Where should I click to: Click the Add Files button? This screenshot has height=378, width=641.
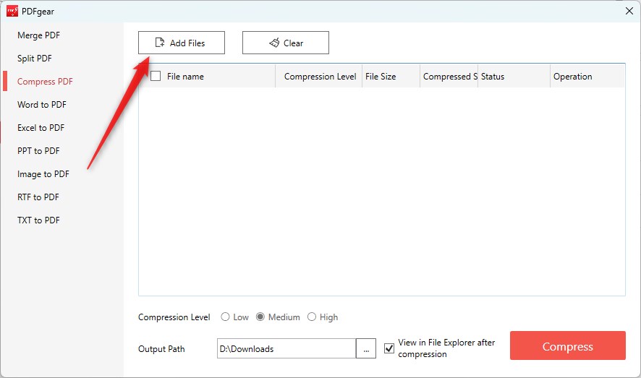[x=182, y=43]
